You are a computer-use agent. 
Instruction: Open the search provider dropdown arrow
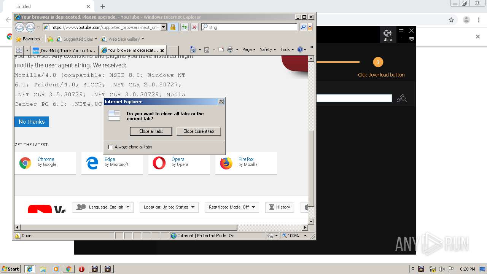(310, 27)
